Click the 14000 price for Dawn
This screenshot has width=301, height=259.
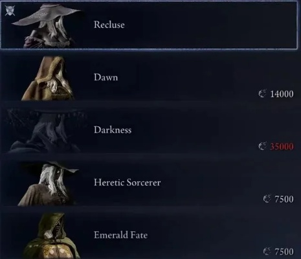282,94
